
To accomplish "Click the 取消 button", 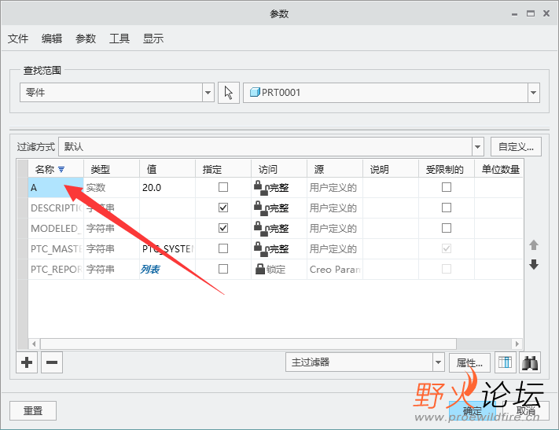I will [525, 411].
